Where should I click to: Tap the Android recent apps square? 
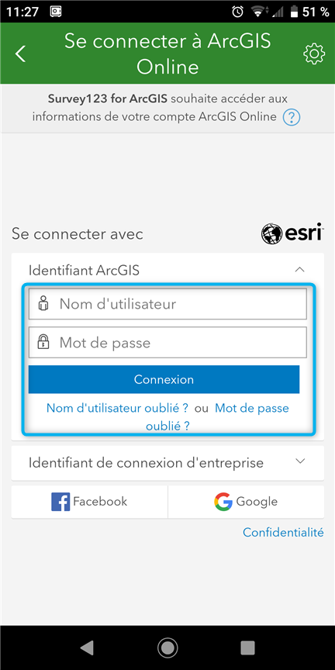(248, 648)
